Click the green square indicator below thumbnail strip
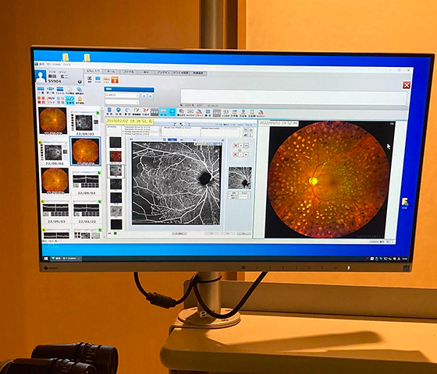437x374 pixels. pyautogui.click(x=115, y=233)
